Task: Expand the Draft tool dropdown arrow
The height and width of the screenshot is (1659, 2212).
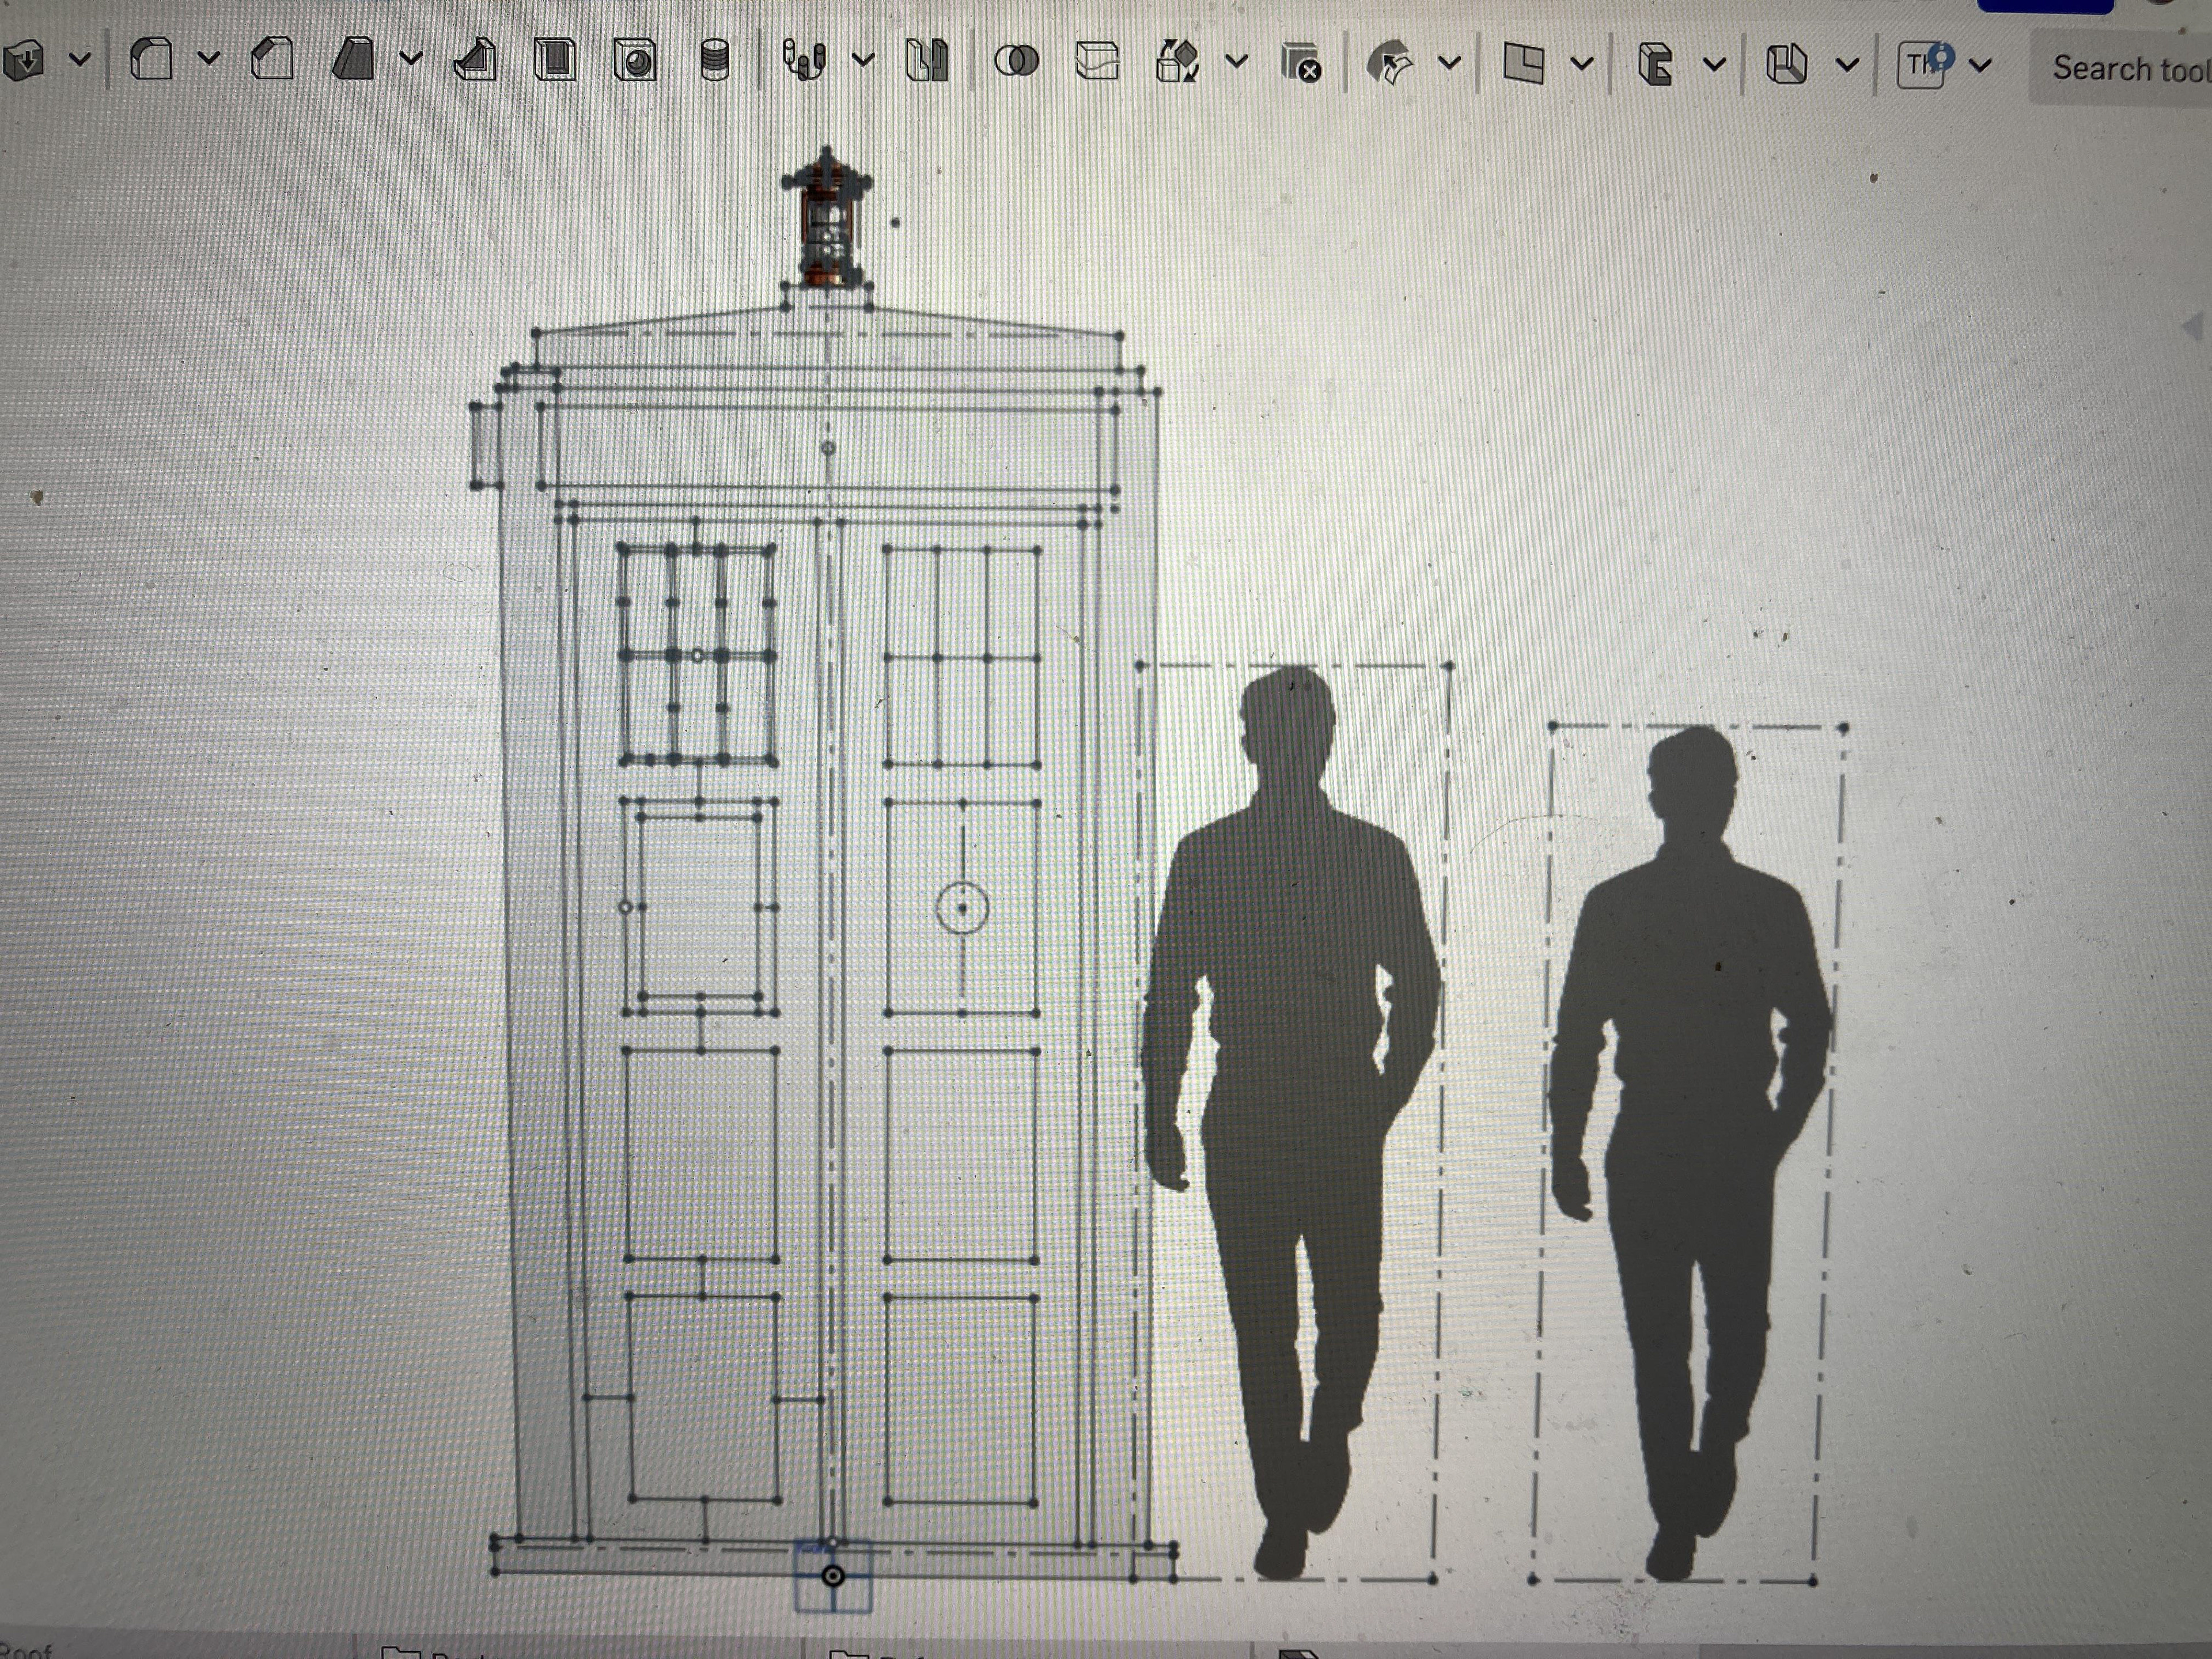Action: click(411, 58)
